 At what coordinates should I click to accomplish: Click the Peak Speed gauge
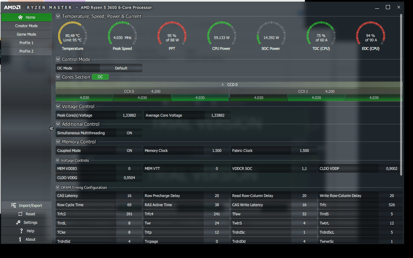click(x=122, y=36)
